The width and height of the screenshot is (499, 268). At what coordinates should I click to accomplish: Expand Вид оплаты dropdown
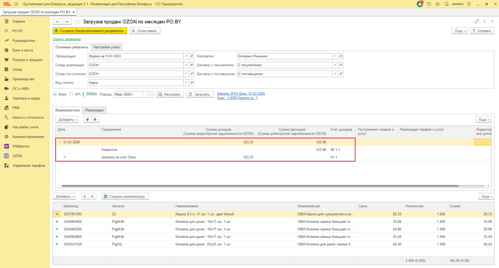[186, 83]
